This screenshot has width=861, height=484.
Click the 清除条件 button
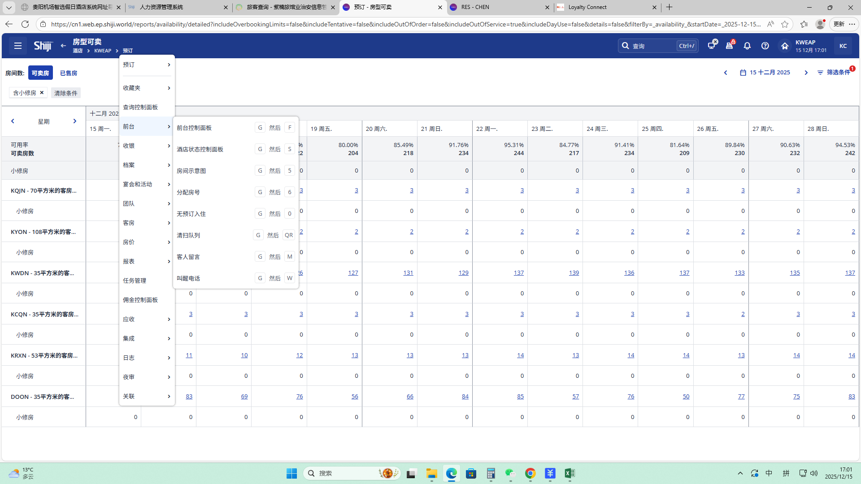(66, 93)
